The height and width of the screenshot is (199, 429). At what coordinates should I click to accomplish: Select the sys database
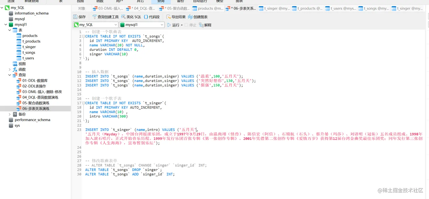[17, 126]
